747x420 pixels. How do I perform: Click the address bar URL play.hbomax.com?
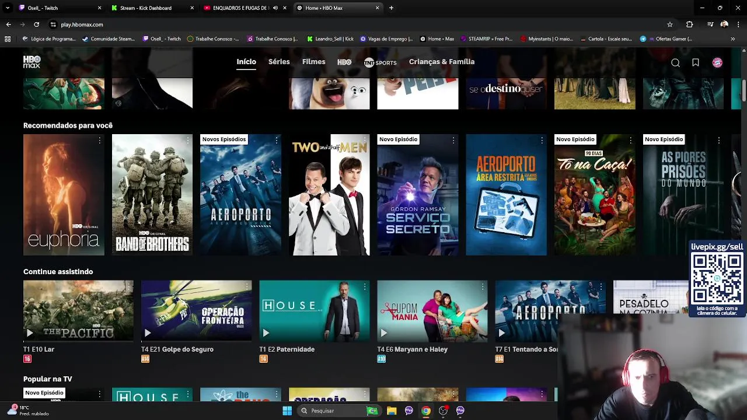[82, 24]
